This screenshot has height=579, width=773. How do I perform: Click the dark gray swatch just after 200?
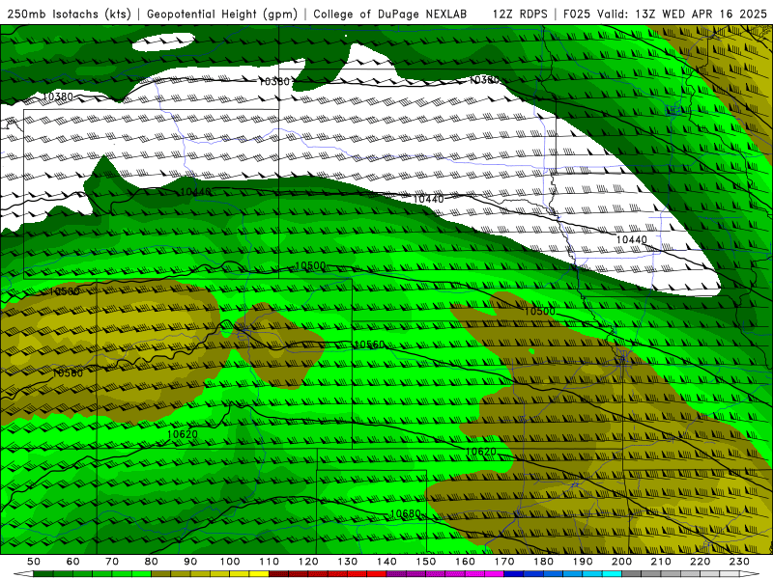pyautogui.click(x=632, y=574)
